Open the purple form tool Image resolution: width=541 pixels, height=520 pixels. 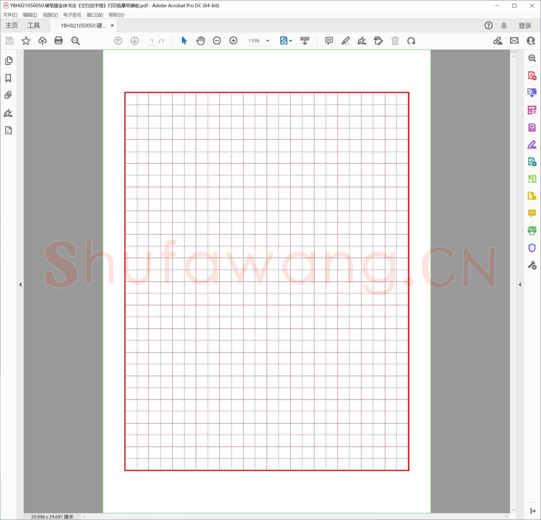click(532, 127)
